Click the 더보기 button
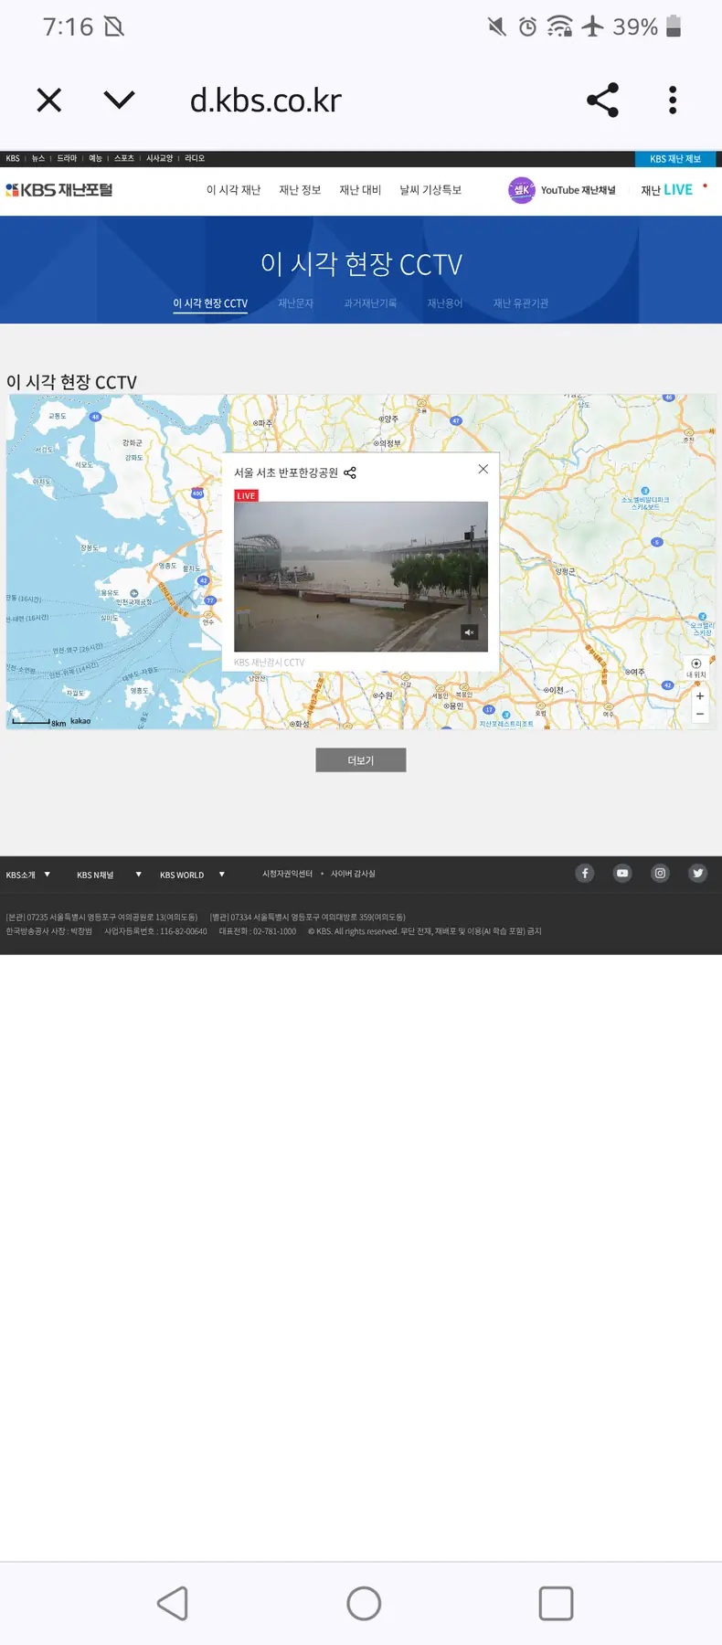This screenshot has height=1645, width=722. click(x=361, y=760)
